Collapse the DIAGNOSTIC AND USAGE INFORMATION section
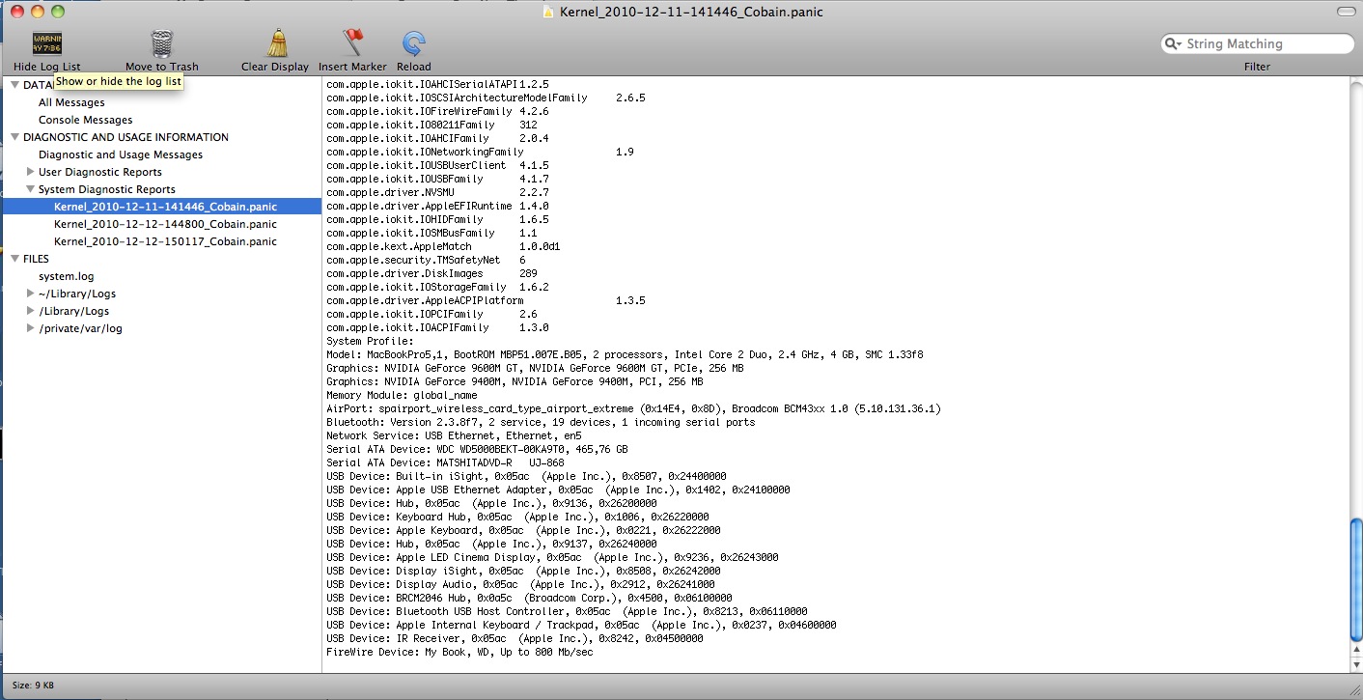This screenshot has width=1363, height=700. (x=14, y=137)
